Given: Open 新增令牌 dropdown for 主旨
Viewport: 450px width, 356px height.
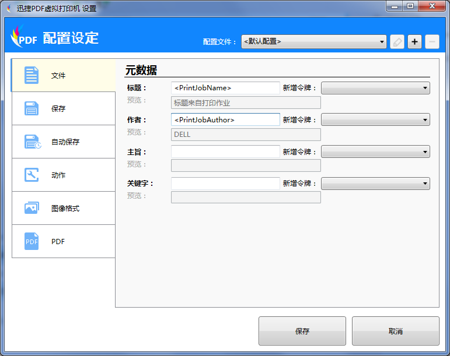Looking at the screenshot, I should point(375,151).
